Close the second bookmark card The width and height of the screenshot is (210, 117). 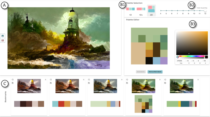click(84, 80)
